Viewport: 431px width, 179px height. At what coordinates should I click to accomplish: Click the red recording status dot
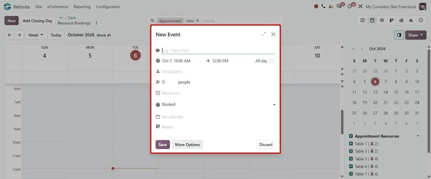tap(316, 6)
